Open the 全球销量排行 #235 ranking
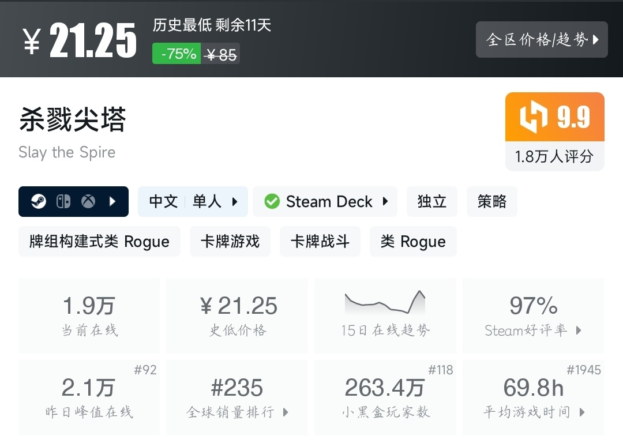Viewport: 623px width, 447px height. click(x=237, y=397)
